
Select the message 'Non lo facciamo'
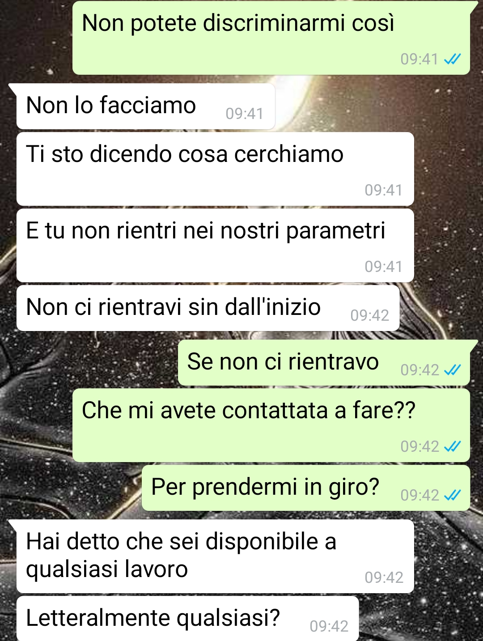click(x=146, y=106)
